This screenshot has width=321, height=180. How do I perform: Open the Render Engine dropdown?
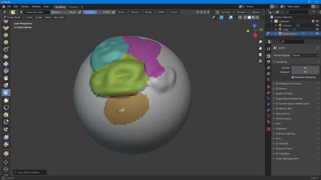[305, 55]
